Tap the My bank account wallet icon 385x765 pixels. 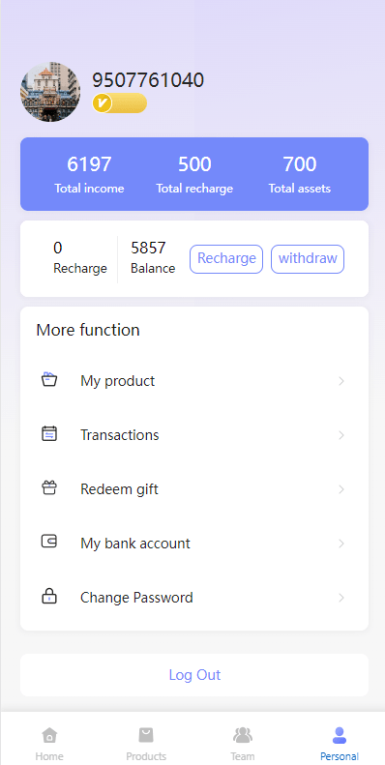pyautogui.click(x=49, y=541)
